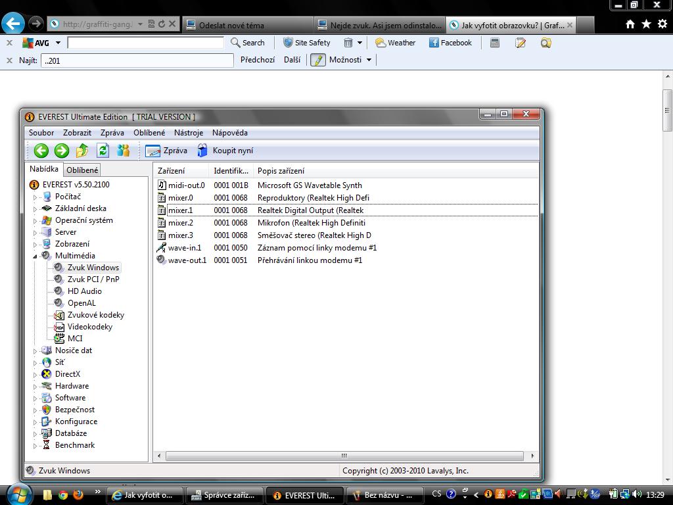The image size is (673, 505).
Task: Click Koupit nyní in the EVEREST toolbar
Action: pos(225,151)
